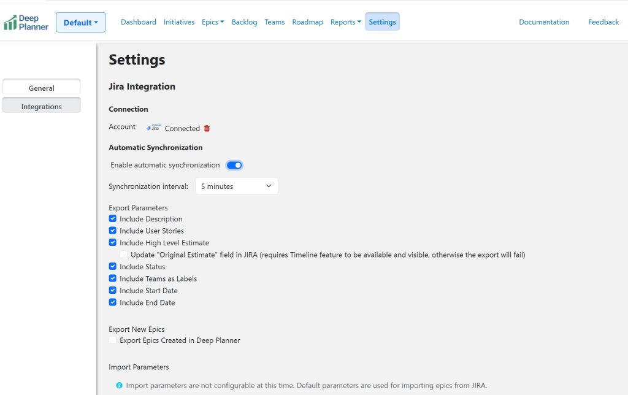
Task: Click the Feedback link
Action: 603,22
